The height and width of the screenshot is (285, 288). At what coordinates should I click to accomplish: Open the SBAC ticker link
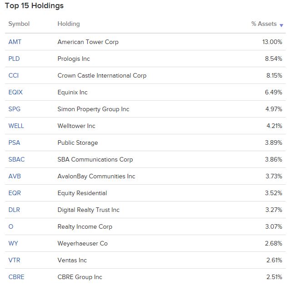pyautogui.click(x=16, y=159)
